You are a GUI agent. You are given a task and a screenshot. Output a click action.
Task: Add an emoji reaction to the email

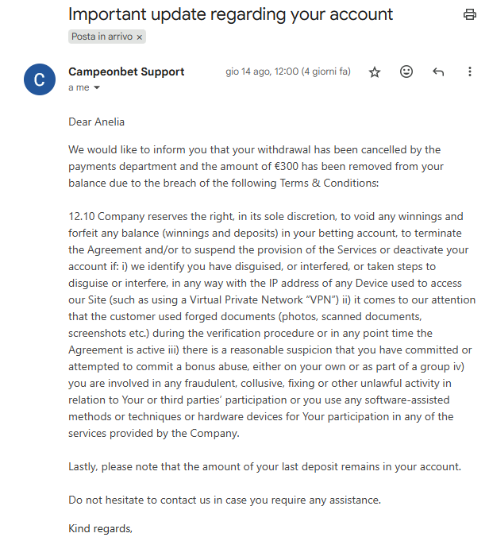click(406, 71)
